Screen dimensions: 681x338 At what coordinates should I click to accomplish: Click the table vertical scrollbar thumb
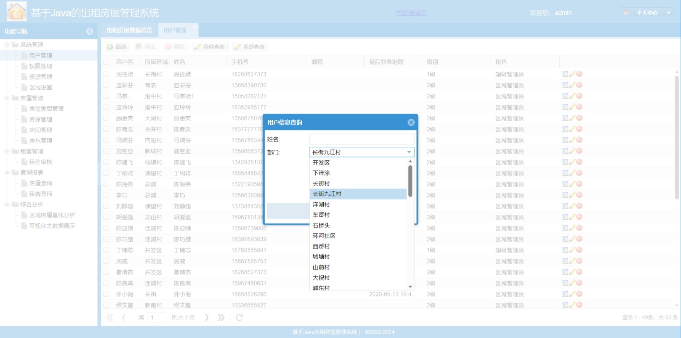pos(677,137)
